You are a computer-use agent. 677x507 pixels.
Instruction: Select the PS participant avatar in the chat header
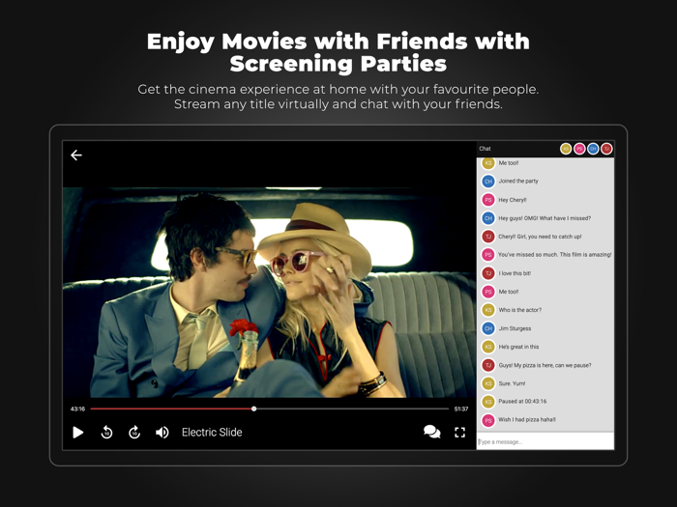point(579,149)
